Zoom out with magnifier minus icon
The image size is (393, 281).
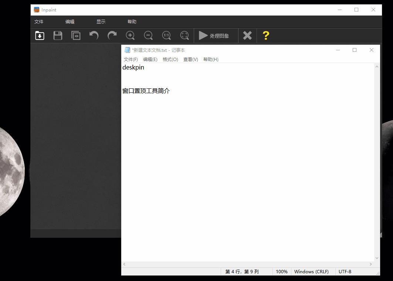click(x=148, y=35)
